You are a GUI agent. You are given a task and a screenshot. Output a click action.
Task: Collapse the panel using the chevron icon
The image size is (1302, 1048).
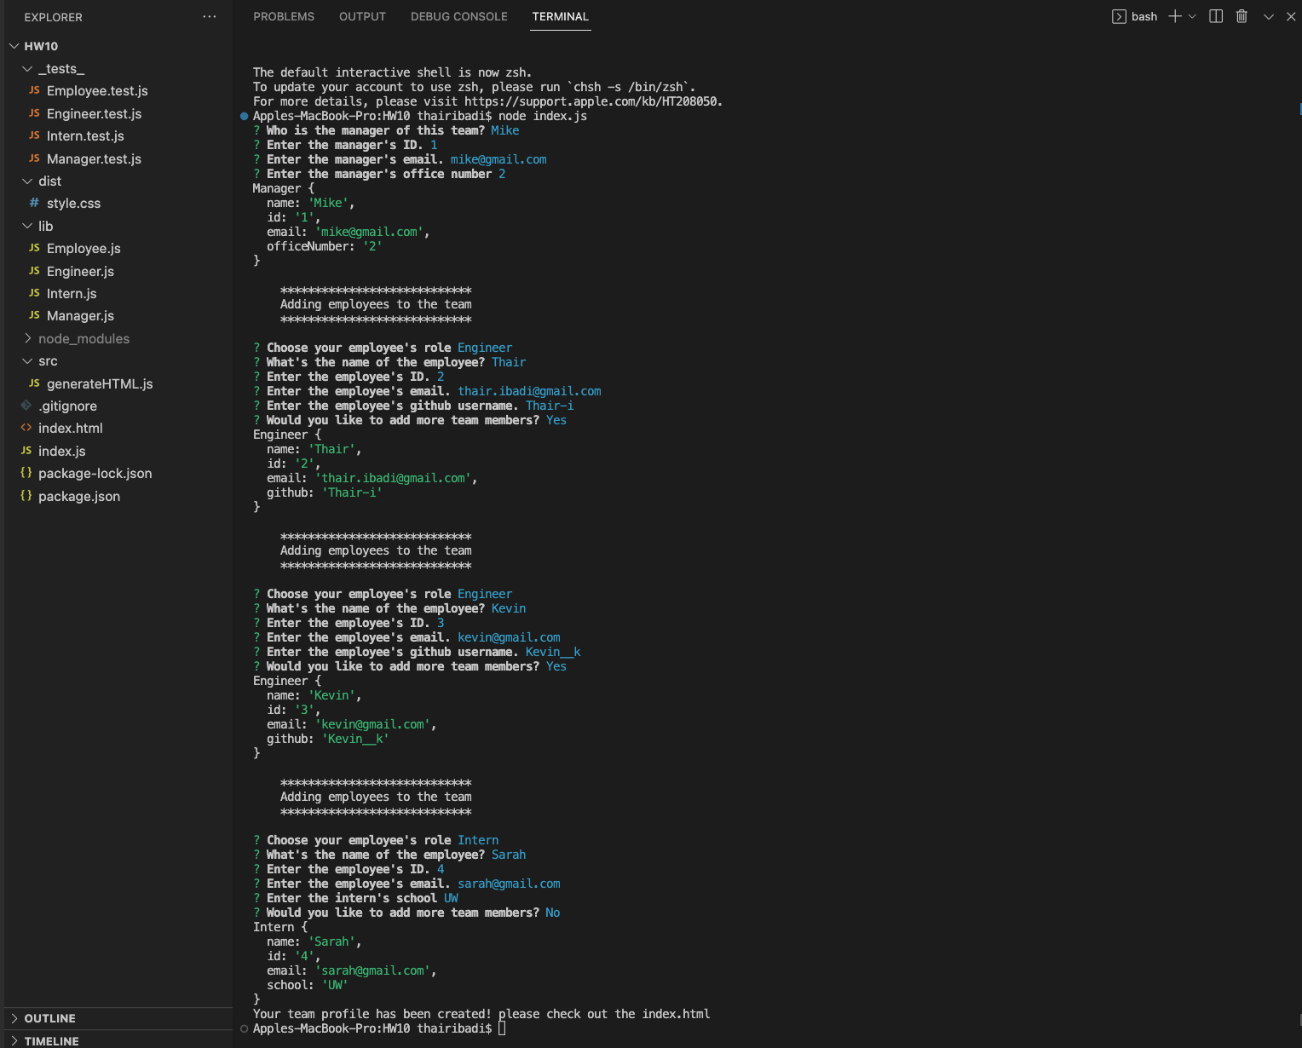pyautogui.click(x=1269, y=16)
